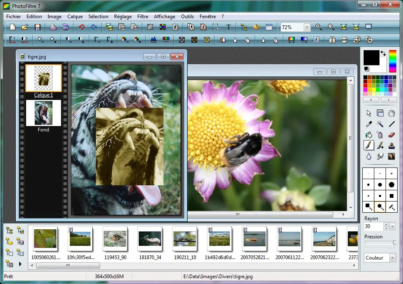This screenshot has width=403, height=284.
Task: Click Auto levels button on second toolbar
Action: (11, 39)
